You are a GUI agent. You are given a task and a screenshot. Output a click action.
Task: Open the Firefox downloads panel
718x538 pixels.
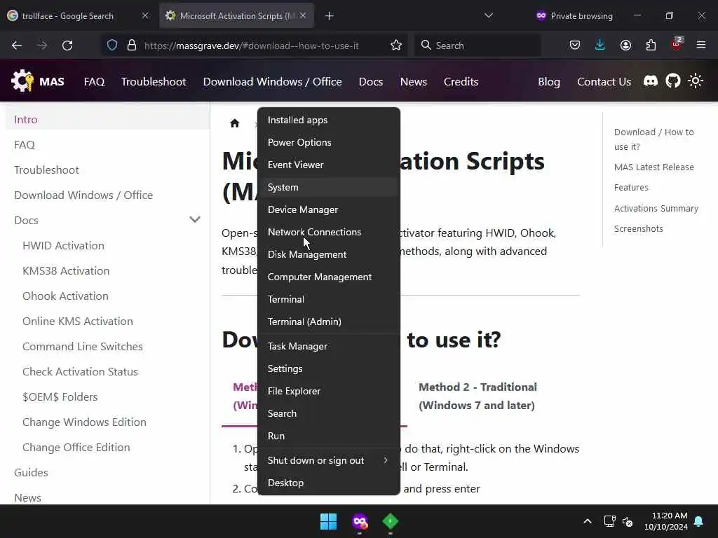[600, 46]
